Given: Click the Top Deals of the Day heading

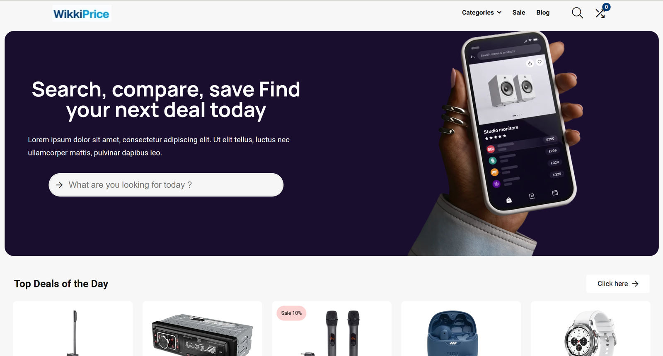Looking at the screenshot, I should (x=61, y=284).
